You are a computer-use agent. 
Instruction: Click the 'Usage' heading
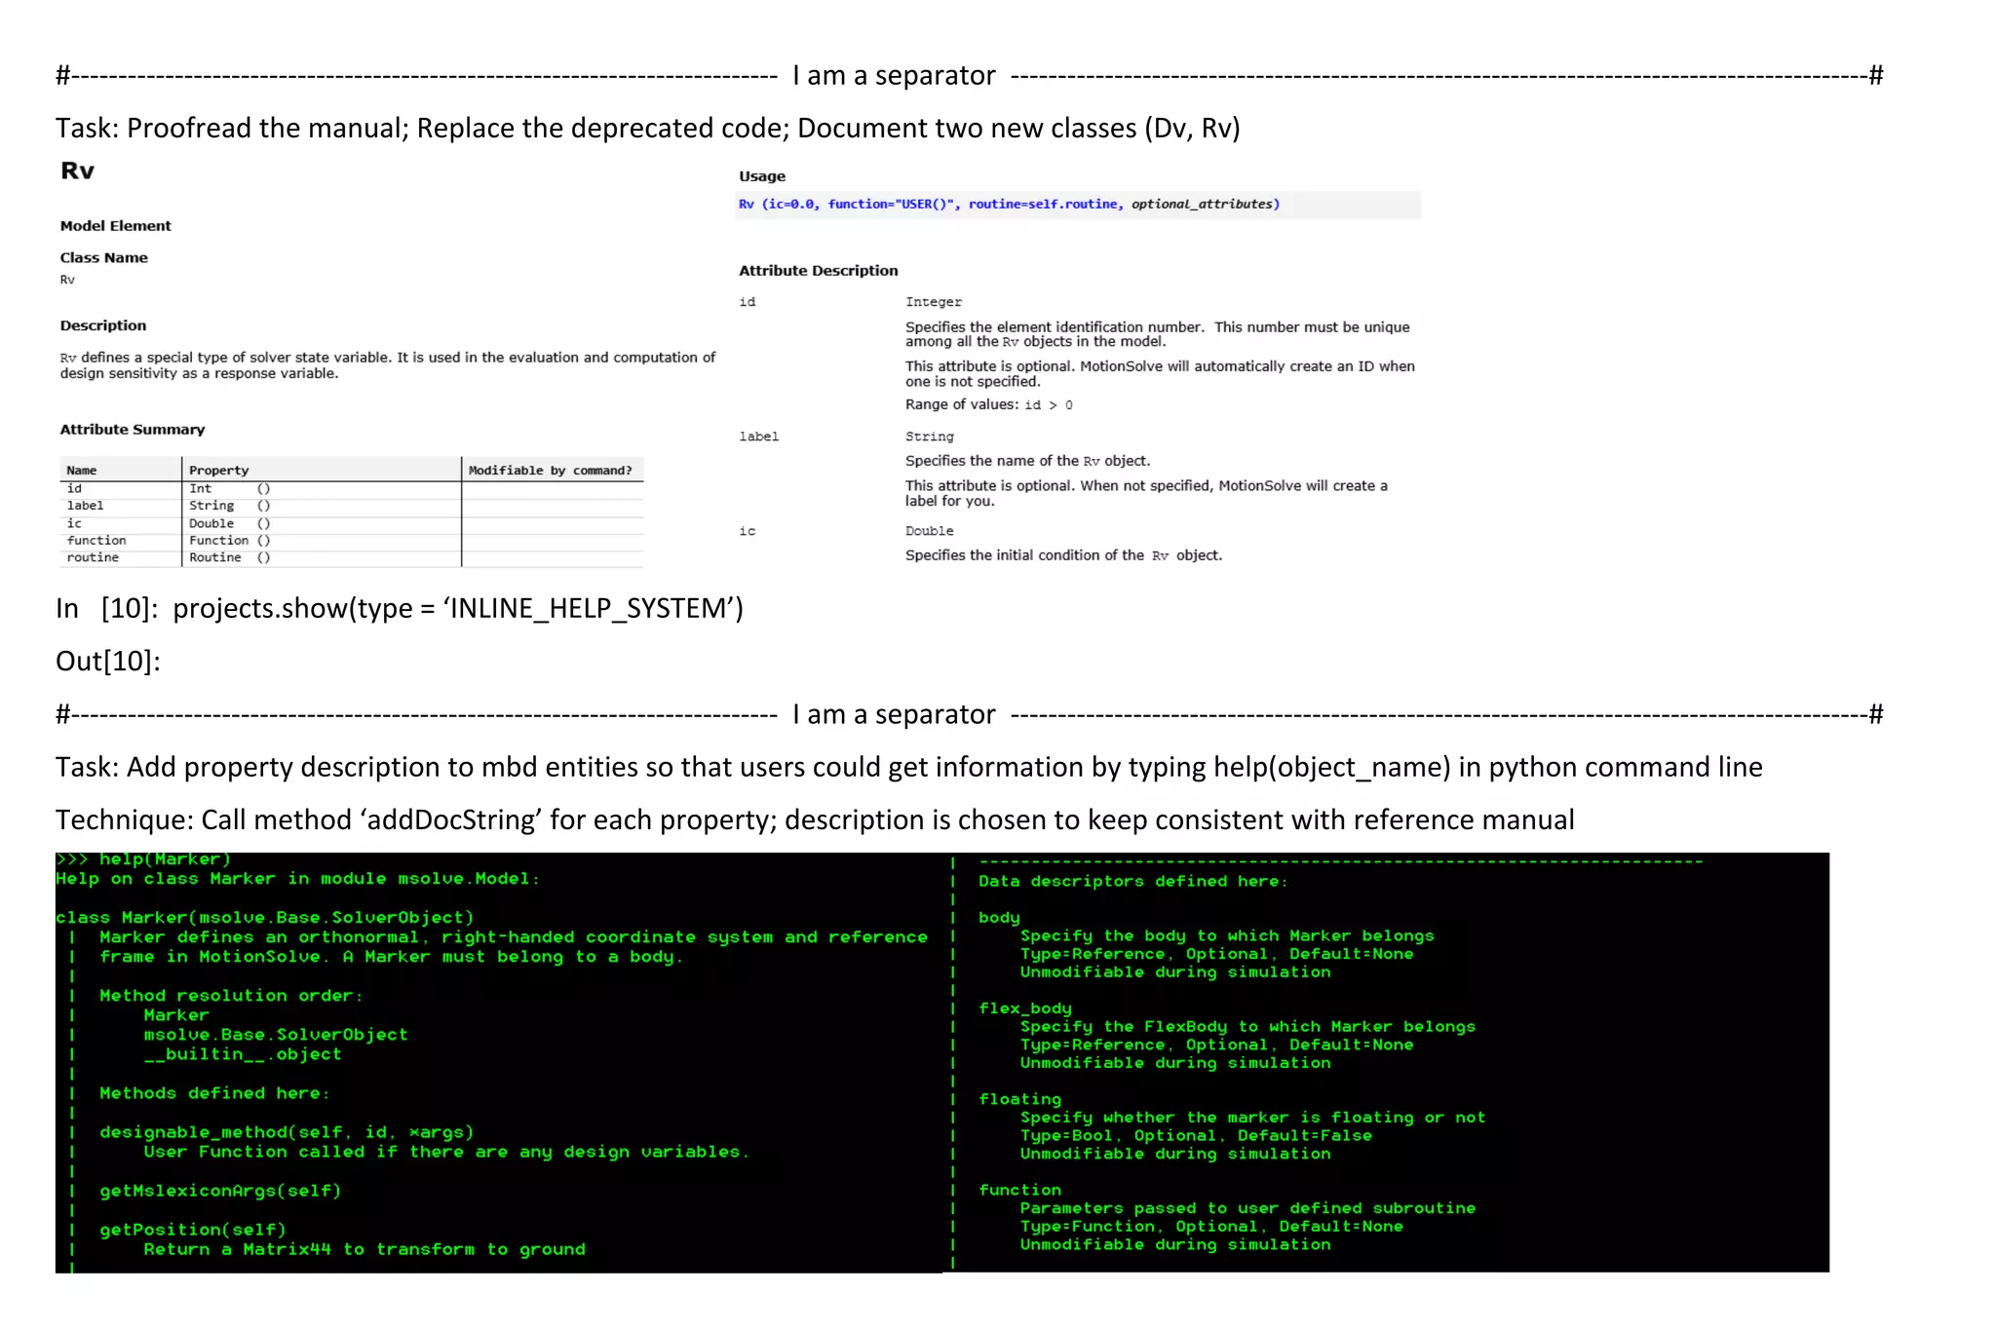761,176
